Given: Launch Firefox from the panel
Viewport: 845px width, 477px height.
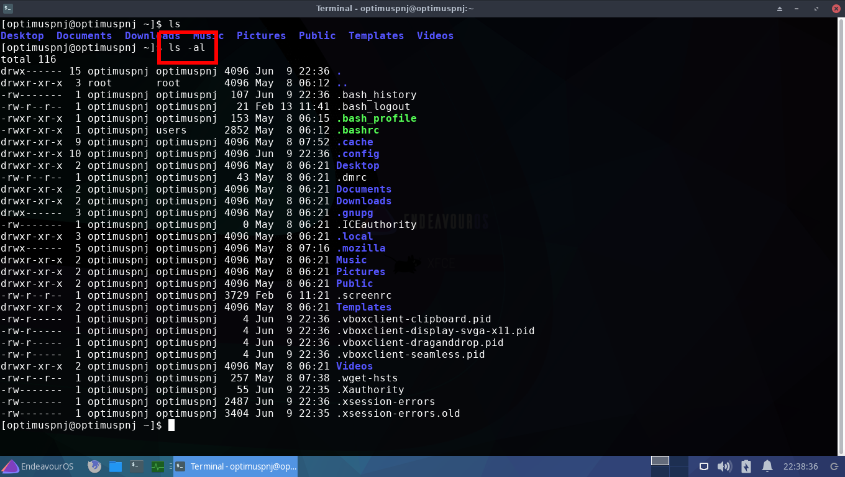Looking at the screenshot, I should point(94,466).
